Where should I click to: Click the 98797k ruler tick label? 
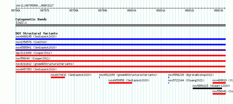tap(45, 11)
